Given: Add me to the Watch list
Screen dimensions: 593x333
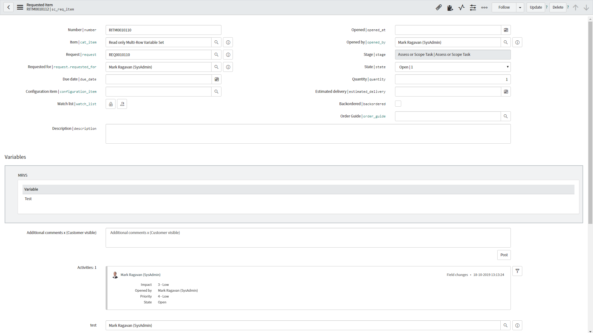Looking at the screenshot, I should click(x=122, y=104).
